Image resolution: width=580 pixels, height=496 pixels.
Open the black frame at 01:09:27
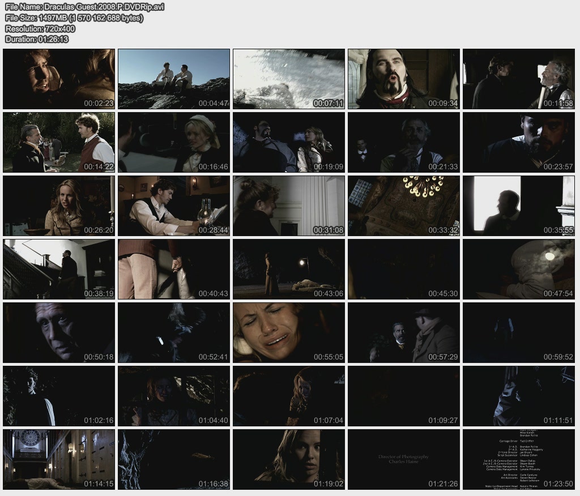(404, 396)
